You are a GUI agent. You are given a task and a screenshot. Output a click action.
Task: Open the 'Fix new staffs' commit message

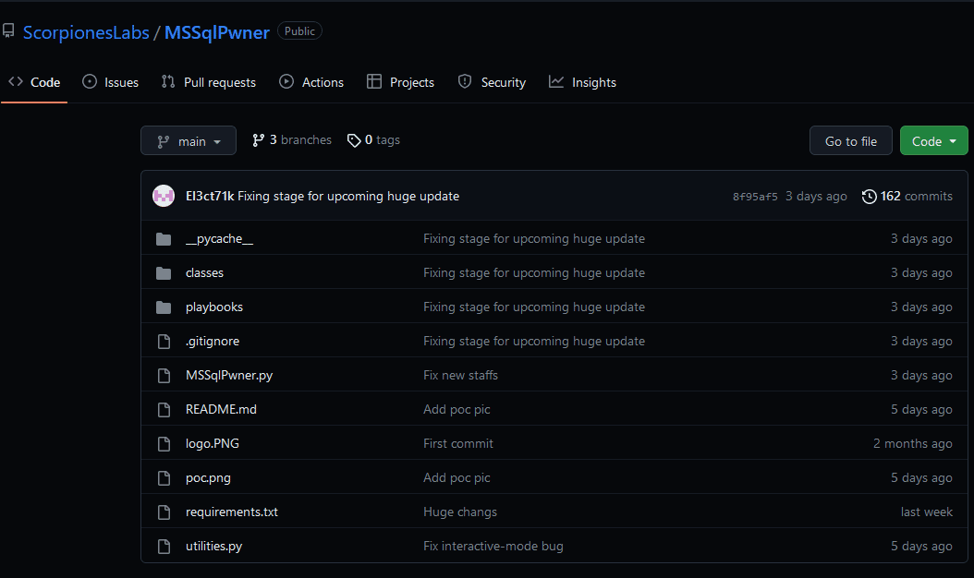pos(461,376)
